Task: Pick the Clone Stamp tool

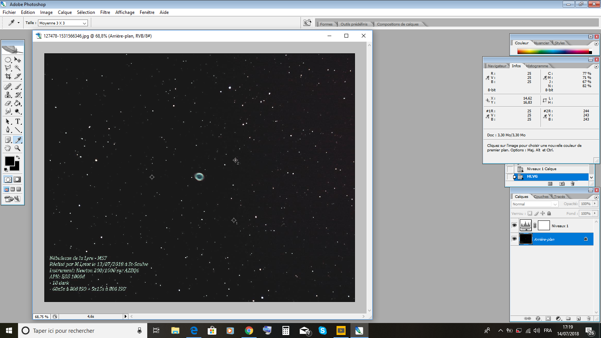Action: (8, 95)
